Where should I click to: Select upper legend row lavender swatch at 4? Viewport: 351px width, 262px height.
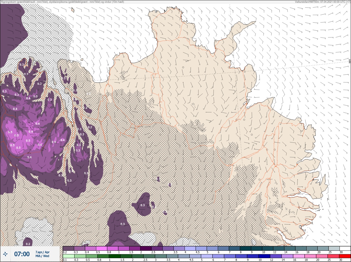tap(190, 248)
